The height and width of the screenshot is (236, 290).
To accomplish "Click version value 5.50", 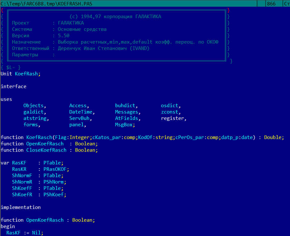I will coord(64,36).
